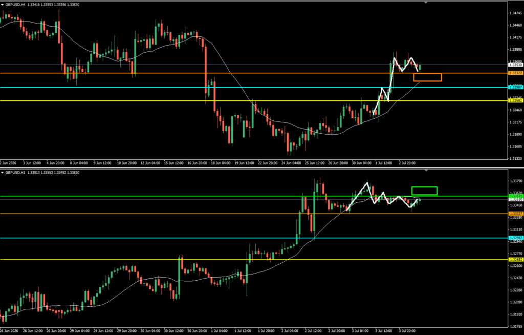Open the GBPUSD,H4 chart dropdown arrow
524x335 pixels.
point(3,5)
